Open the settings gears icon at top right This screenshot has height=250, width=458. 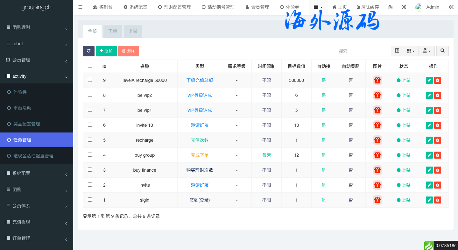451,7
